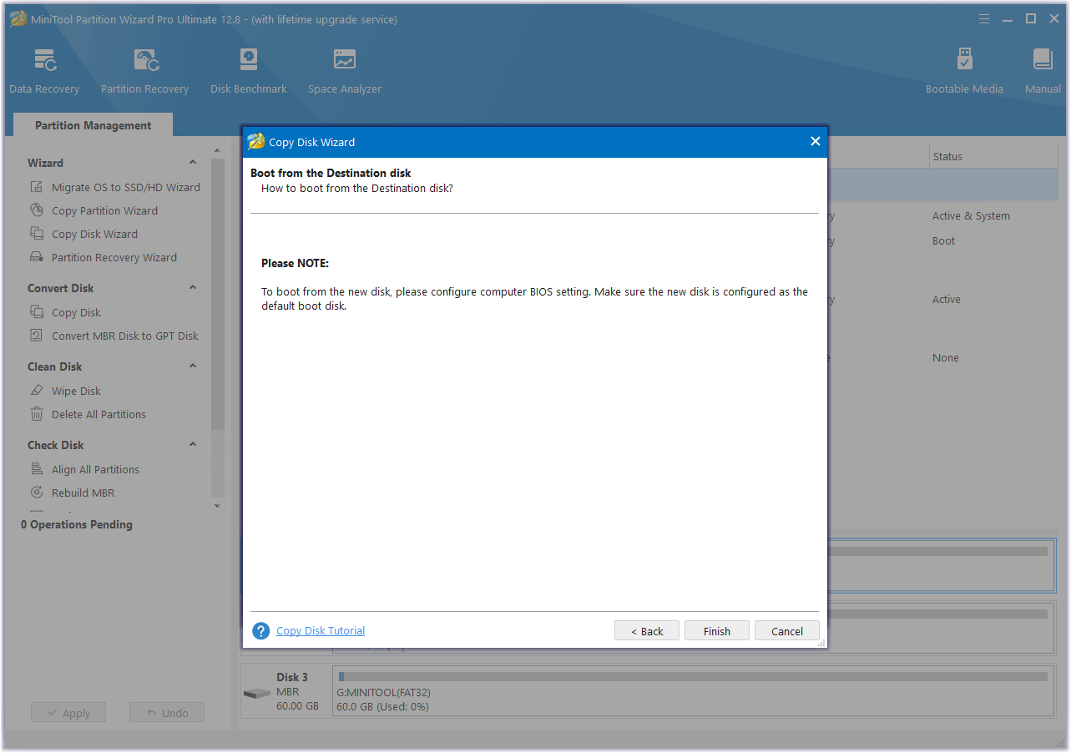Click the Status column header
The height and width of the screenshot is (753, 1071).
947,156
